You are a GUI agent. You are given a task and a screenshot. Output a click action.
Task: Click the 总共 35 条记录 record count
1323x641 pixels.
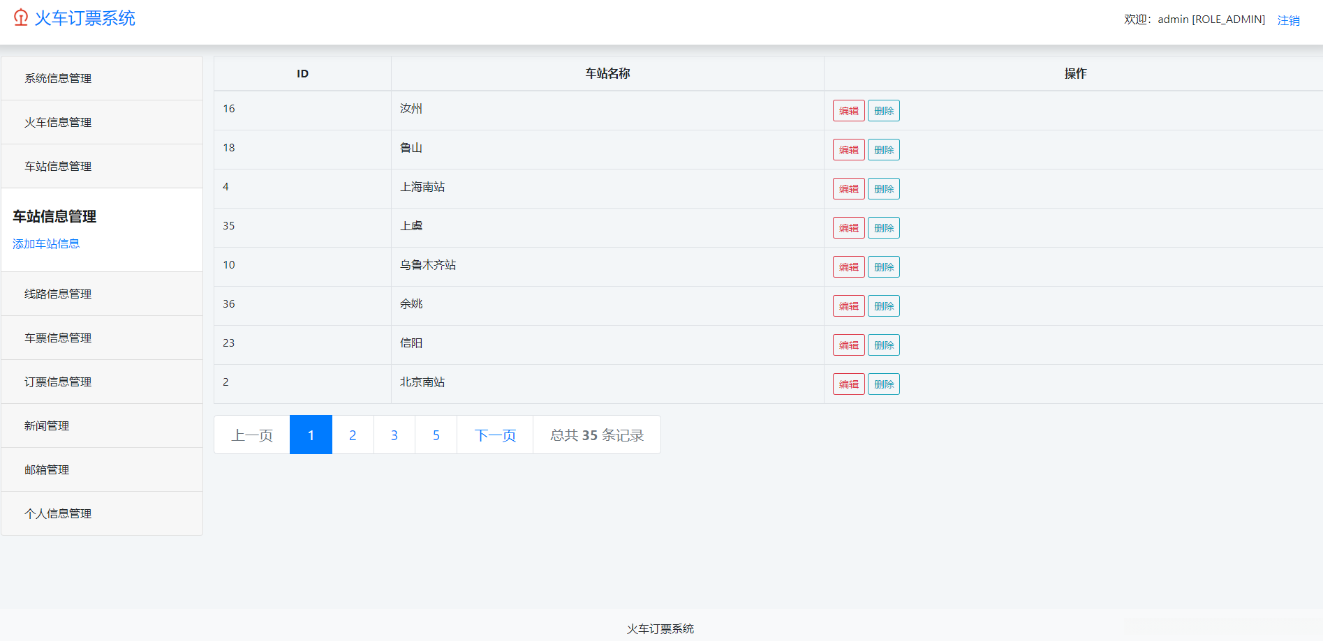click(x=597, y=435)
